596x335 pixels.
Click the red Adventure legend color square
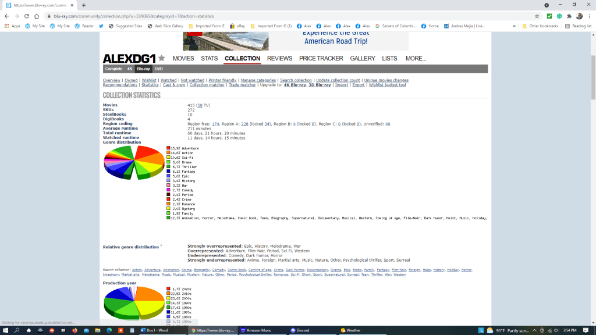tap(168, 148)
